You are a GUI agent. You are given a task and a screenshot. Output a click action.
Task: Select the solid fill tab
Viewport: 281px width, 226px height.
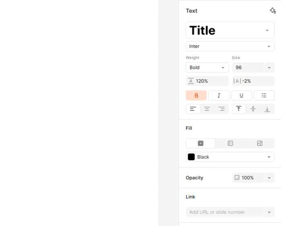201,143
